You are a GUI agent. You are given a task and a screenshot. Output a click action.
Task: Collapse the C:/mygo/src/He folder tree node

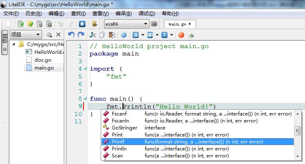point(14,44)
